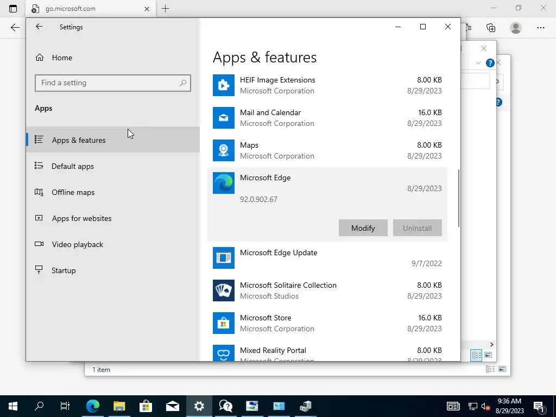The width and height of the screenshot is (556, 417).
Task: Click the apps list scrollbar thumb
Action: (458, 198)
